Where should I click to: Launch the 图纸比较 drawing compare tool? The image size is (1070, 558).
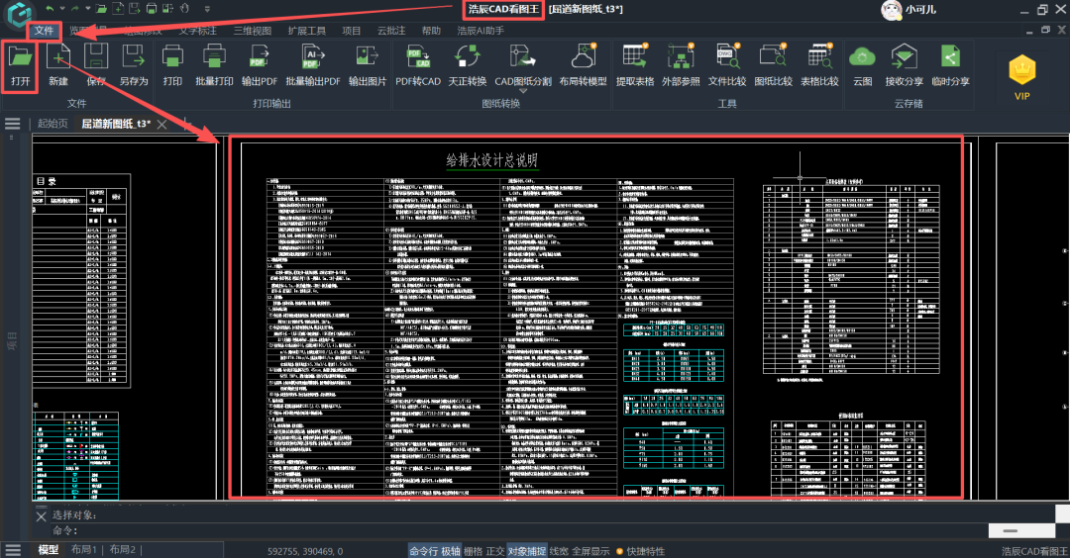pos(771,57)
